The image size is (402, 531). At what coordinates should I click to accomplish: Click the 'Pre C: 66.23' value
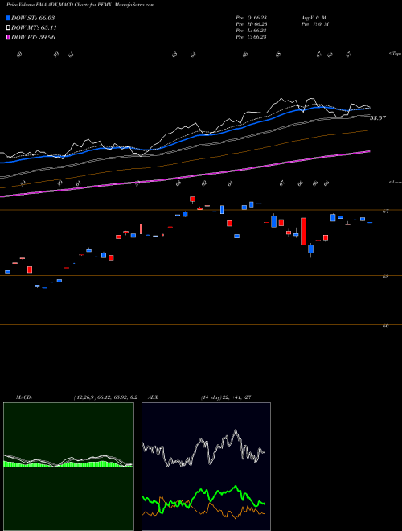pos(252,37)
